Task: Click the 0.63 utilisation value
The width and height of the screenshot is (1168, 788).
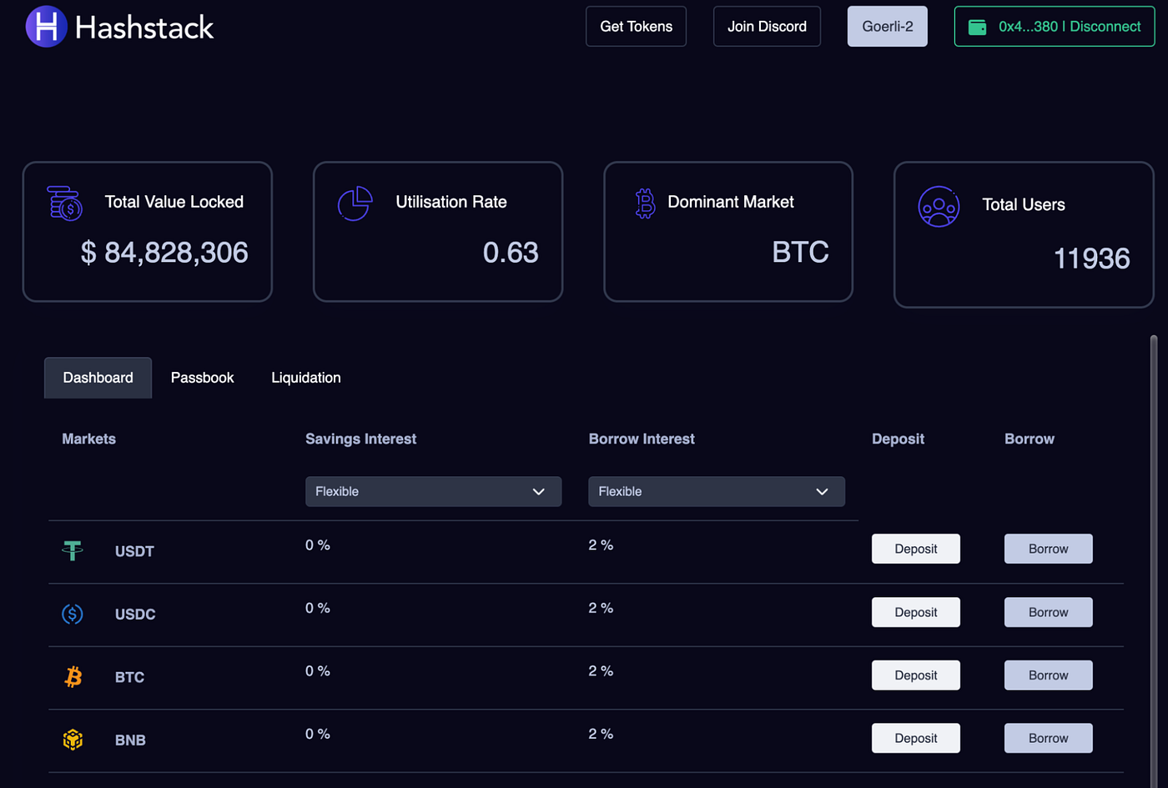Action: [511, 253]
